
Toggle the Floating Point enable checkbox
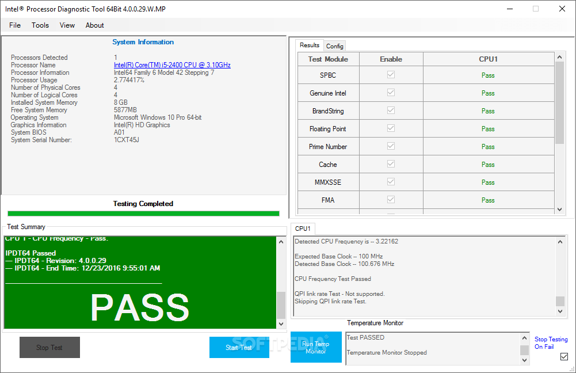pyautogui.click(x=391, y=128)
